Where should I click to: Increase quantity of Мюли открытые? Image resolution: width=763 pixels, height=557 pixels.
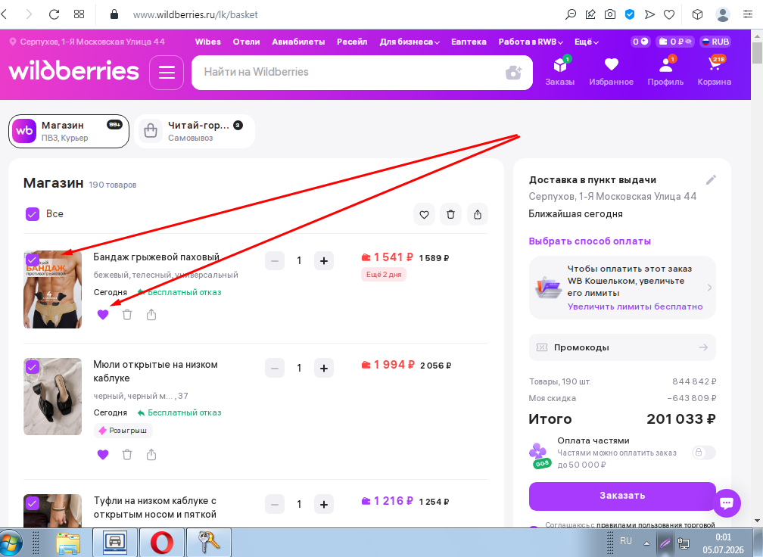[x=324, y=369]
